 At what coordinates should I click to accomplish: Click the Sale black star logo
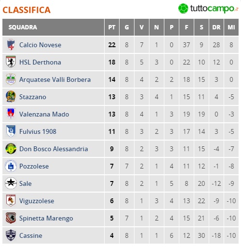[x=11, y=183]
